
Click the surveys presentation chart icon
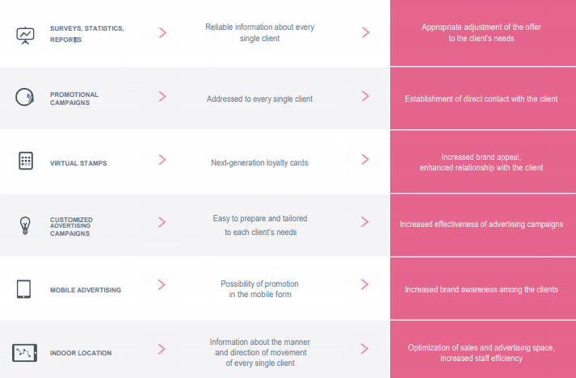[25, 35]
